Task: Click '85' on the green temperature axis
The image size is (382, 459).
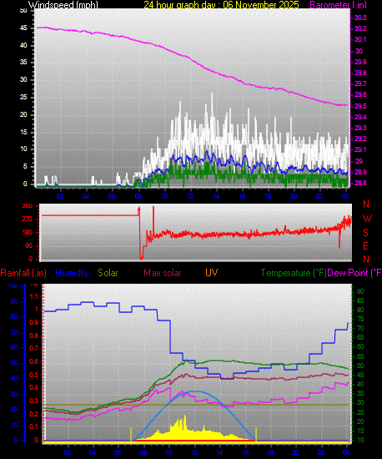Action: click(x=360, y=300)
